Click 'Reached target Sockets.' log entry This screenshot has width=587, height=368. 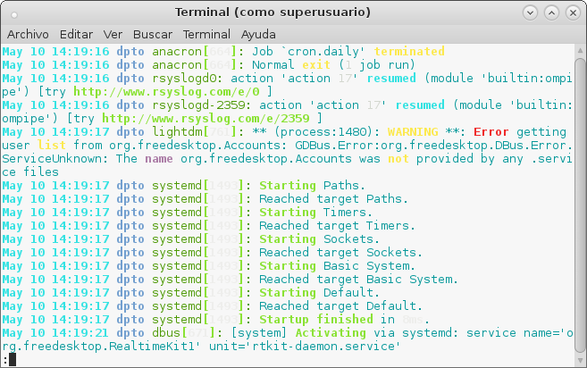(x=340, y=252)
